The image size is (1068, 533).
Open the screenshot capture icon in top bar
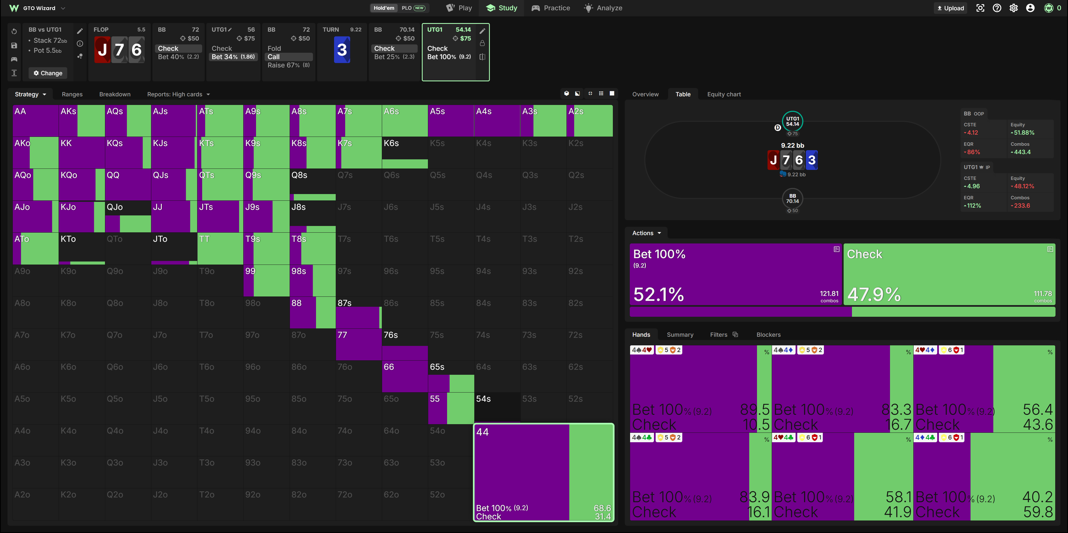pos(980,8)
